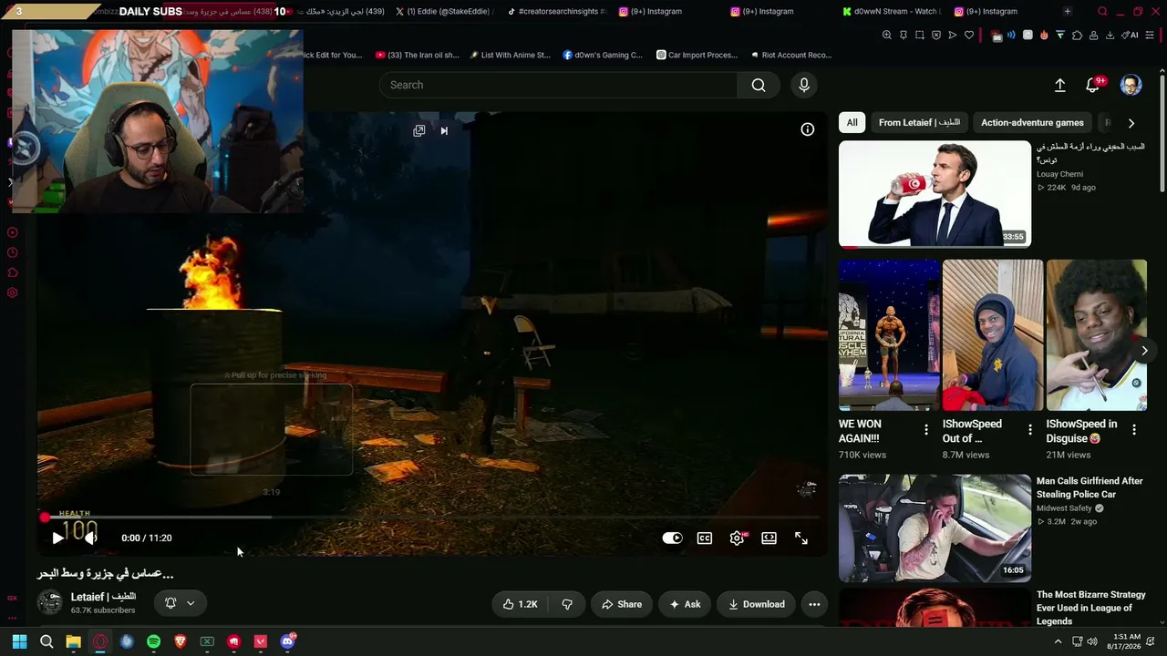Select the Action-adventure games chip
The height and width of the screenshot is (656, 1167).
click(x=1032, y=122)
